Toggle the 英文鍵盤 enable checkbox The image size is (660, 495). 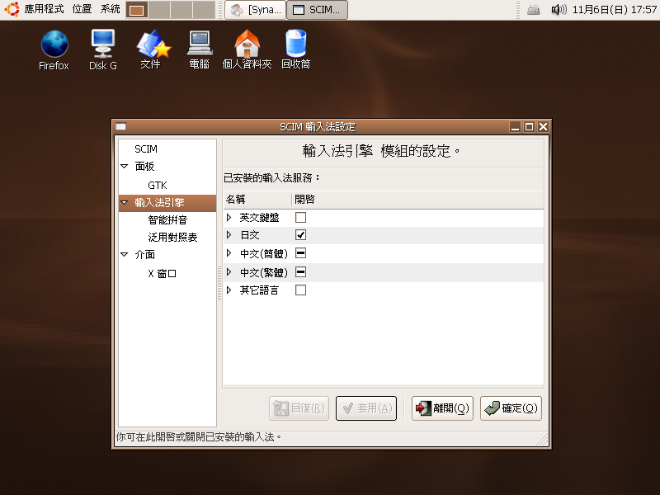pos(300,218)
